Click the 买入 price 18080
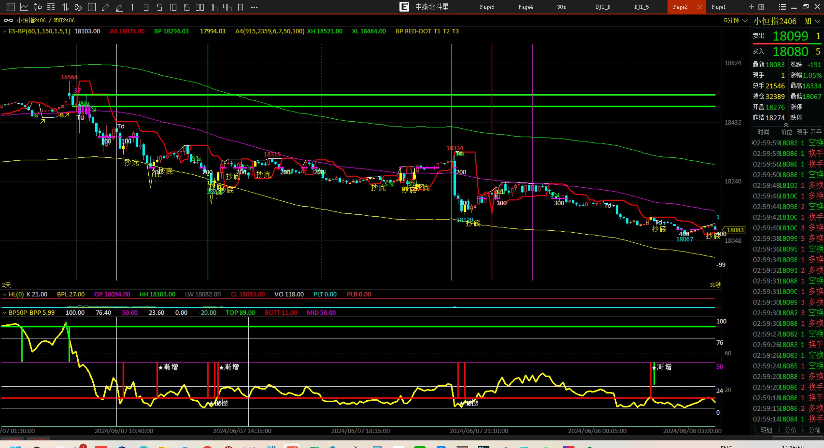This screenshot has height=448, width=824. 790,51
